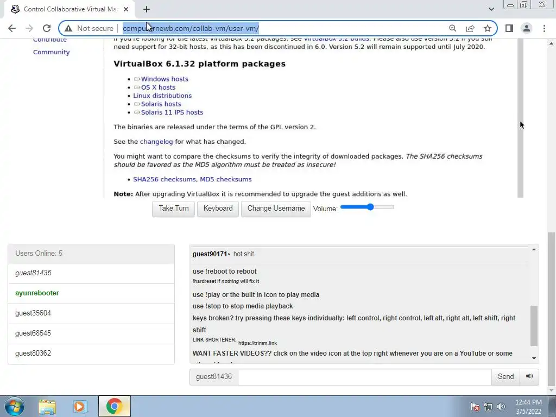The image size is (556, 417).
Task: Reload the page with the refresh icon
Action: coord(47,28)
